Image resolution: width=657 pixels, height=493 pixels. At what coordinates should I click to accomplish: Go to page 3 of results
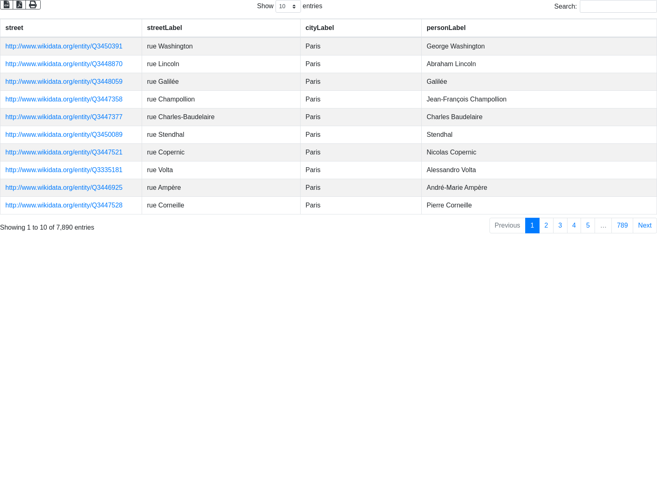click(x=560, y=226)
